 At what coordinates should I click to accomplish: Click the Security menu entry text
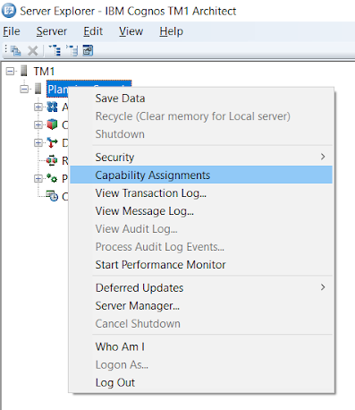pos(114,158)
